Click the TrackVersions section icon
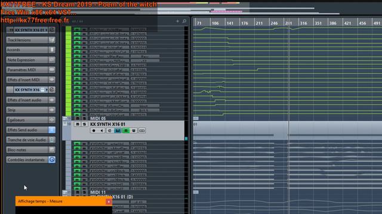Screen dimensions: 382x214 (52, 40)
